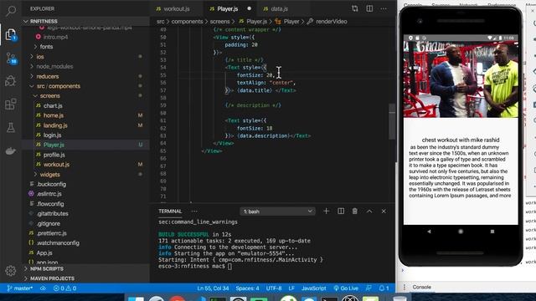Collapse the screens folder
The image size is (536, 301).
tap(49, 96)
